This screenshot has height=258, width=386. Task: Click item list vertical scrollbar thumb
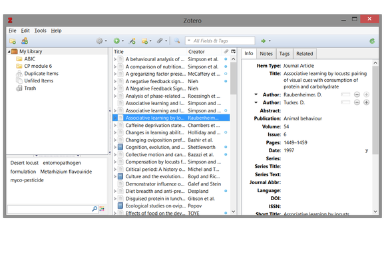pos(233,78)
